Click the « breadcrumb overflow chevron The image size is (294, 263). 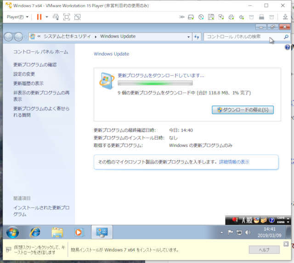pyautogui.click(x=39, y=36)
